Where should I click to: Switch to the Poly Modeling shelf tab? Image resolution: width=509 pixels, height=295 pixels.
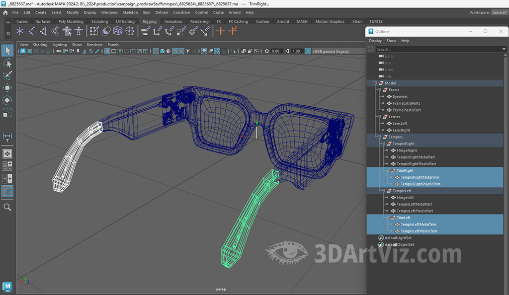(71, 22)
